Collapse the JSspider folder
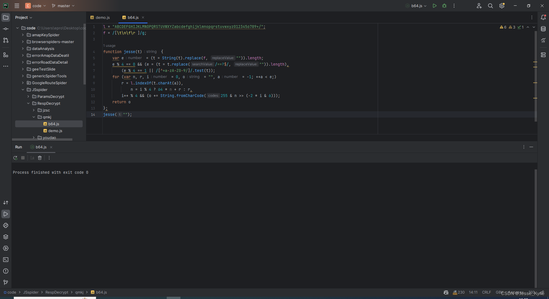This screenshot has width=549, height=299. (x=23, y=90)
